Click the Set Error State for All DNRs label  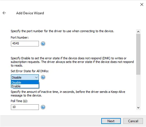tap(30, 71)
